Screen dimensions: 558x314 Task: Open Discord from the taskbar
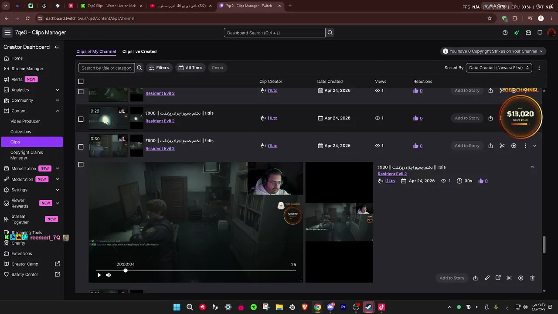330,307
